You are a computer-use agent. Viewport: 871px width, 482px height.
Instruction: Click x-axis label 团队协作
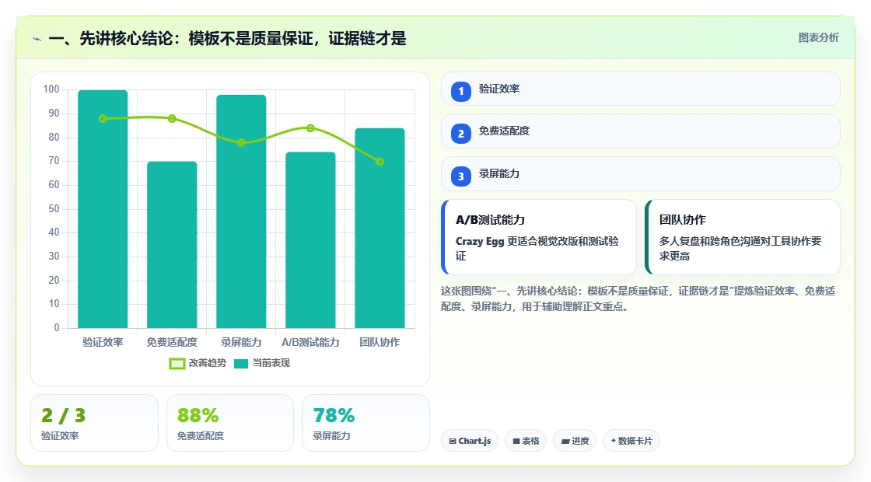[x=380, y=342]
